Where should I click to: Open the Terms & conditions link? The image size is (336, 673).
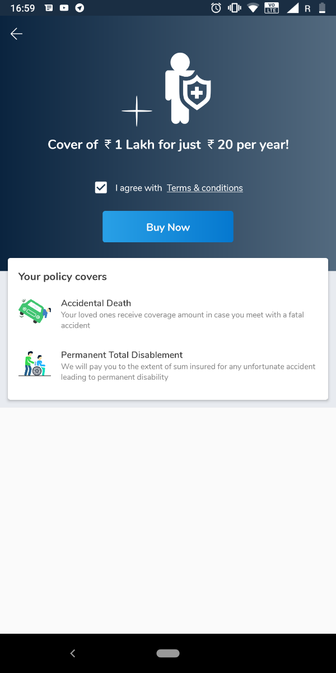coord(205,188)
